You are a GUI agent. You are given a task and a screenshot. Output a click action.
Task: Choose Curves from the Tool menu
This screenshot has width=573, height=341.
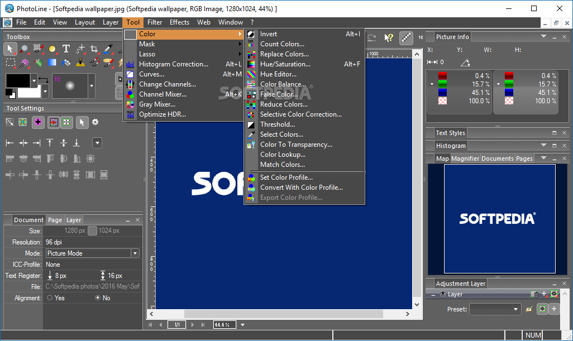[x=183, y=74]
